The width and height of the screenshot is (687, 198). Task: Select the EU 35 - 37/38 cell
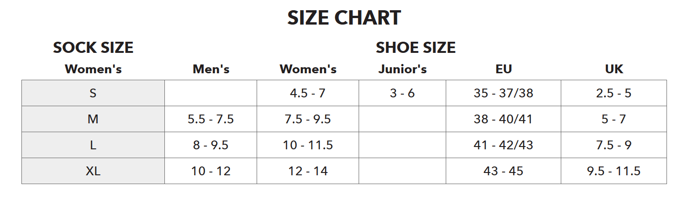coord(503,93)
